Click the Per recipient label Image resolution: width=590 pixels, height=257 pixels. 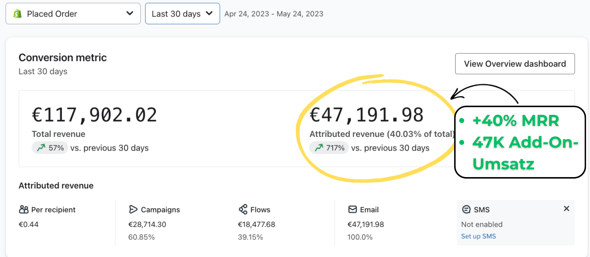[53, 210]
